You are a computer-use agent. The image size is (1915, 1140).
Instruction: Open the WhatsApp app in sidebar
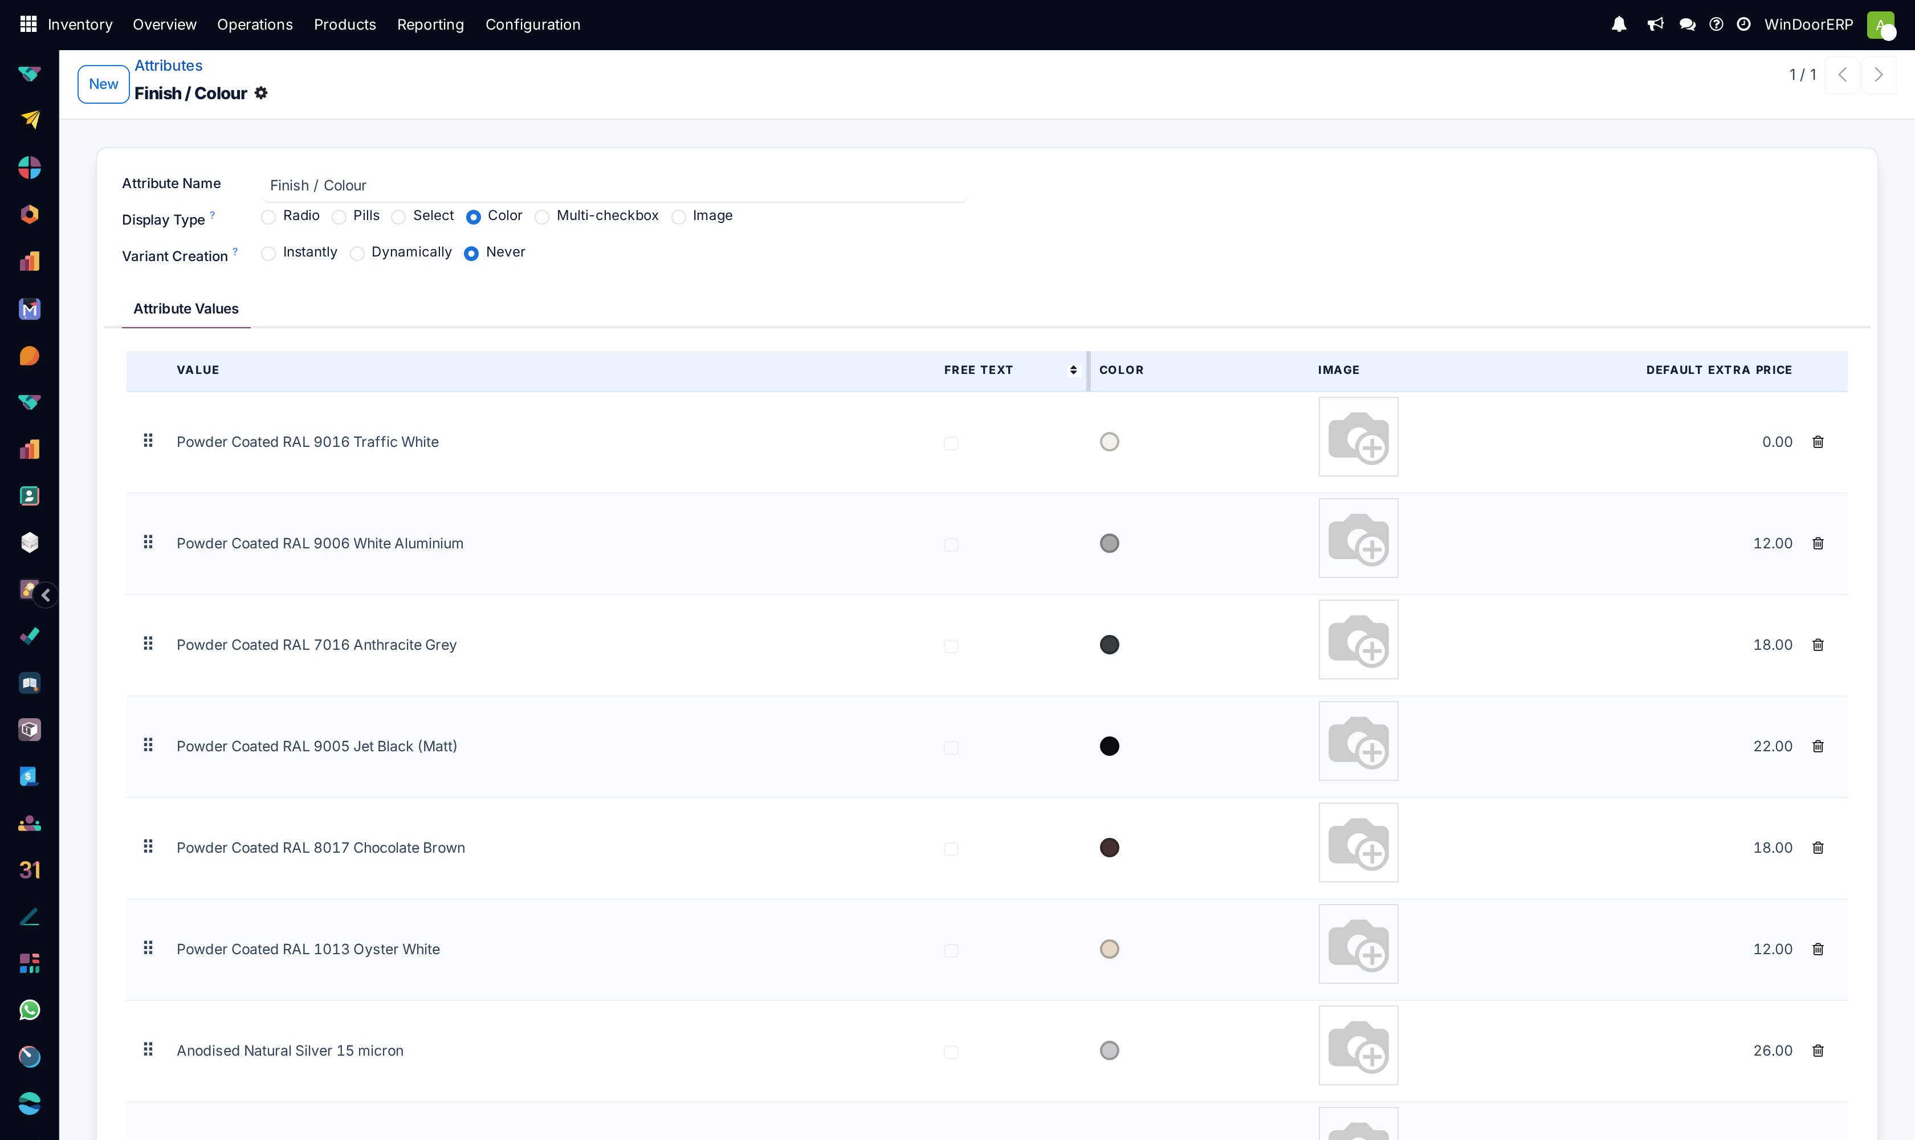(x=29, y=1009)
